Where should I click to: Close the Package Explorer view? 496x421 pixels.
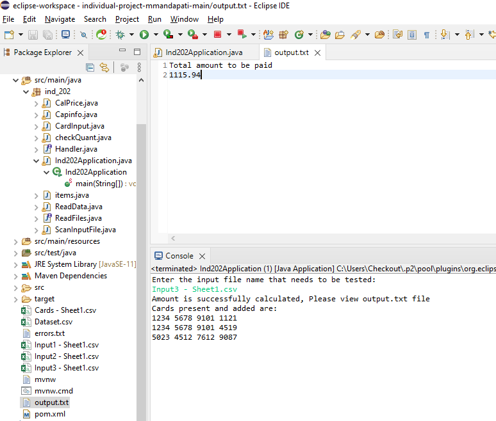click(x=81, y=52)
